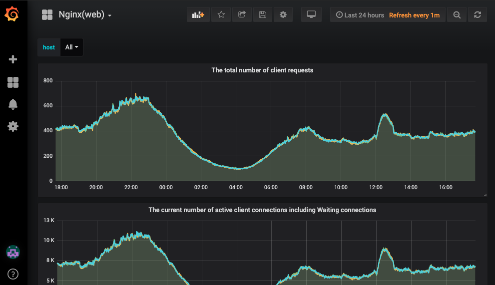Expand the Nginx(web) dashboard dropdown
The height and width of the screenshot is (285, 495).
(84, 15)
